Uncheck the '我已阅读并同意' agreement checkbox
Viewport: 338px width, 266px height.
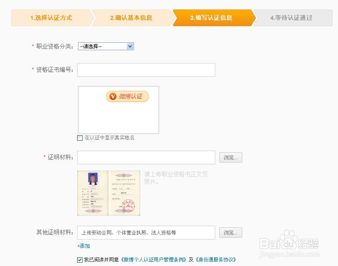click(x=80, y=259)
